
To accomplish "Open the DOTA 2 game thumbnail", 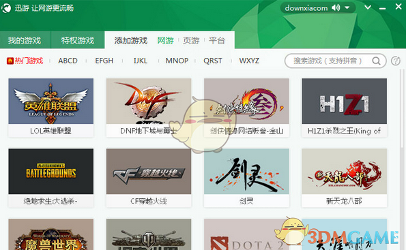I will (246, 234).
